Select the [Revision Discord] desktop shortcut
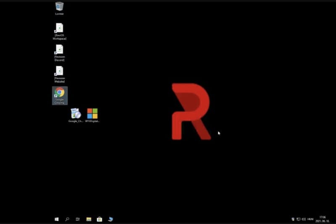The height and width of the screenshot is (224, 336). pyautogui.click(x=59, y=53)
